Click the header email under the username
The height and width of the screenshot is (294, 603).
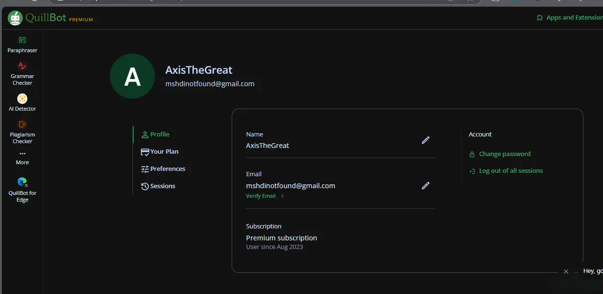[210, 84]
